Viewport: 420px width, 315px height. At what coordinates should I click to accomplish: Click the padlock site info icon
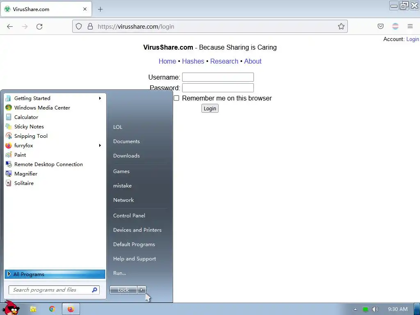coord(90,26)
